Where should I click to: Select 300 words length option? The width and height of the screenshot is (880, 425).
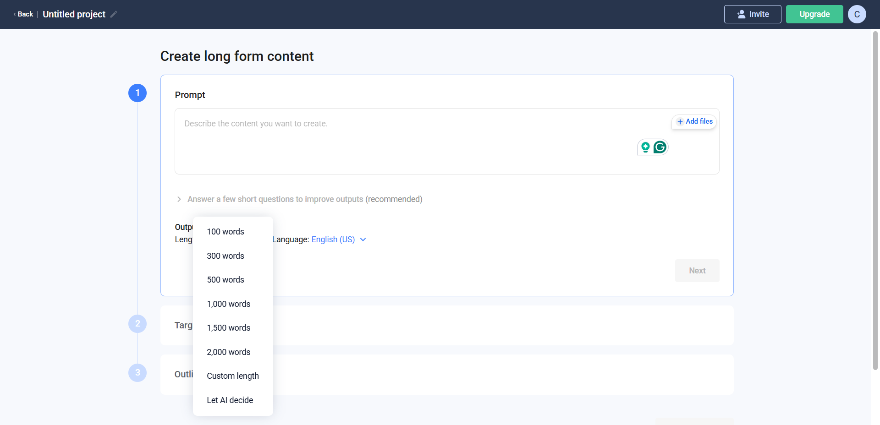point(233,256)
